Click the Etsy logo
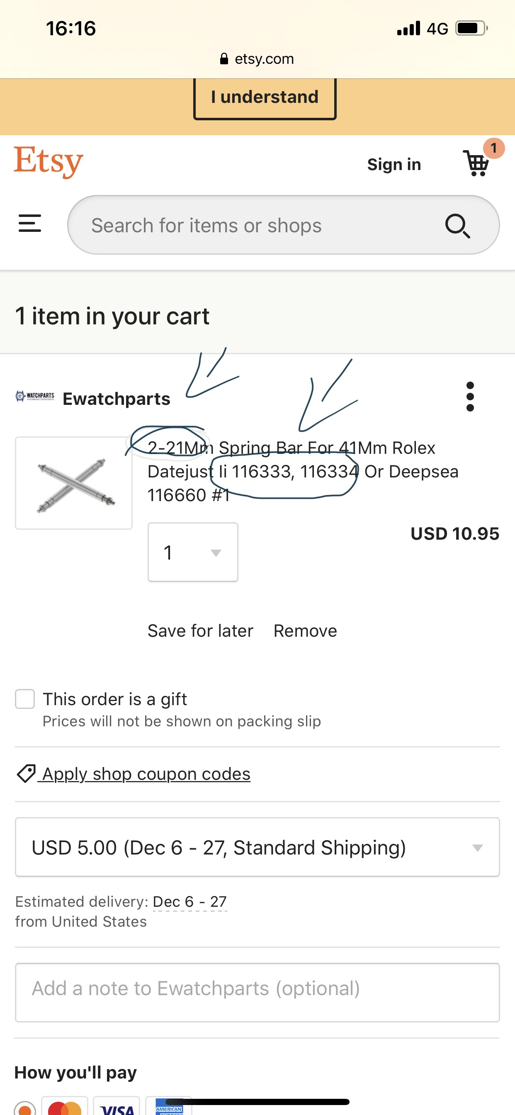The image size is (515, 1115). coord(49,161)
